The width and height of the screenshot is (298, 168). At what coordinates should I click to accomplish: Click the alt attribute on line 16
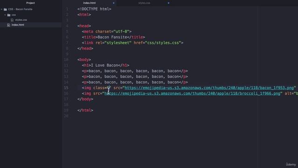click(x=288, y=93)
